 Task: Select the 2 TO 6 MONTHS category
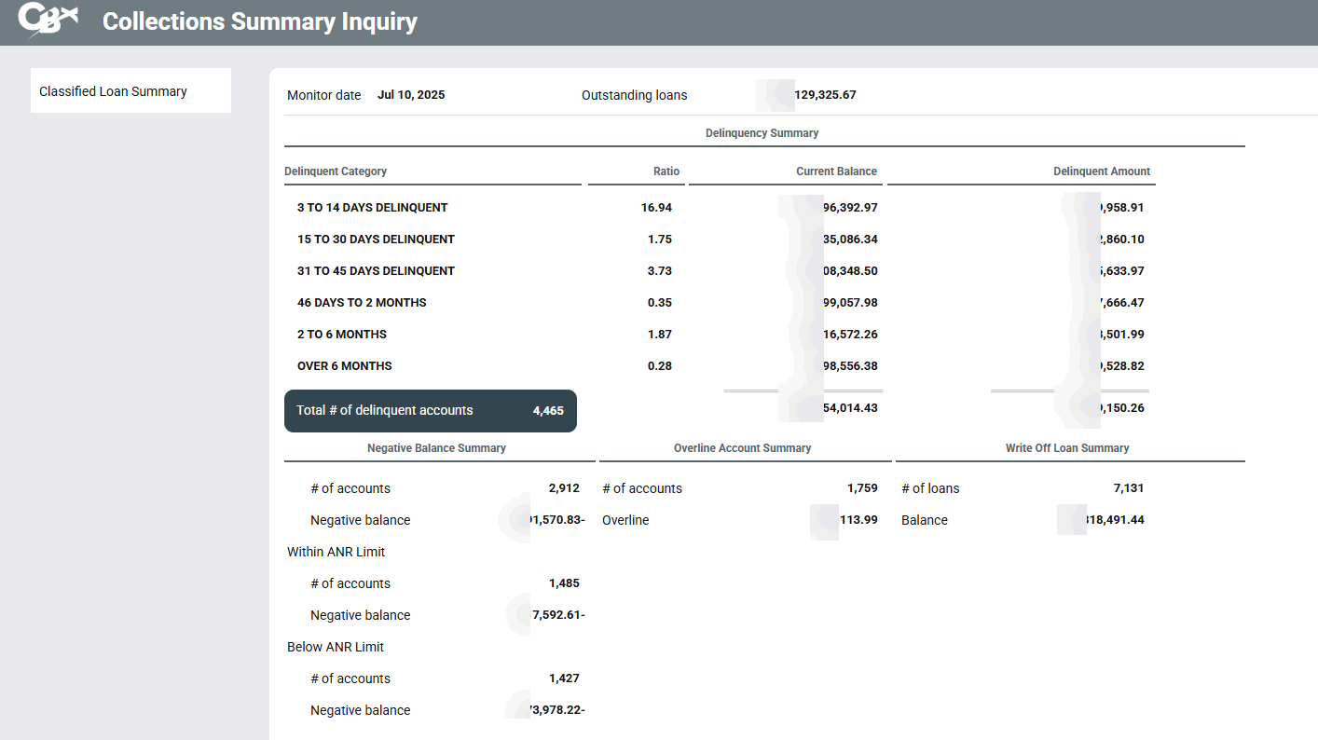click(x=342, y=335)
